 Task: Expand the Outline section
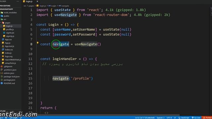[x=3, y=111]
